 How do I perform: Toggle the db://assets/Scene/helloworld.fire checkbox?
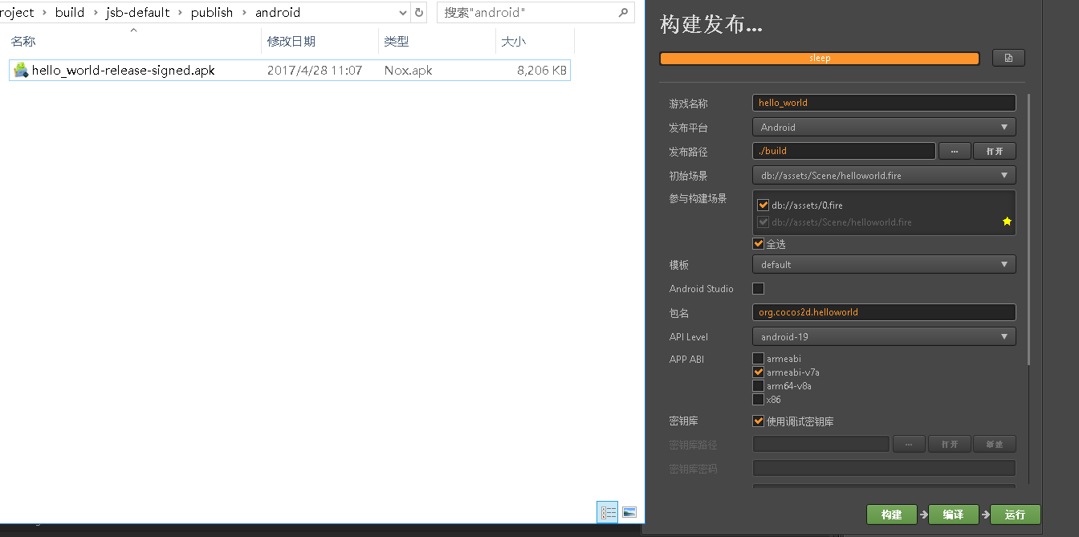(x=763, y=222)
